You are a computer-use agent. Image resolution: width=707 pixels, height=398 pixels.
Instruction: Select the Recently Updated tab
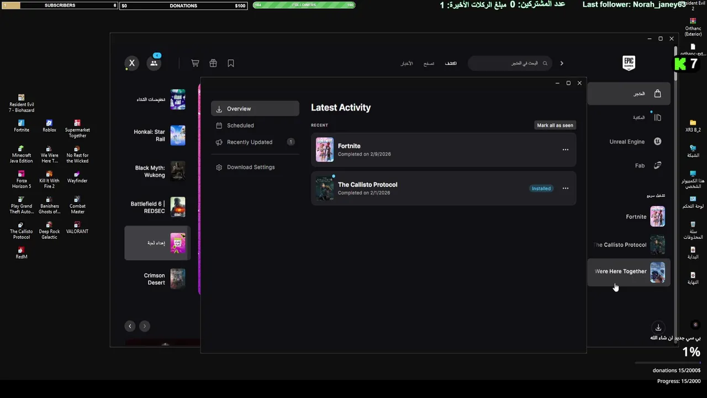pyautogui.click(x=255, y=142)
